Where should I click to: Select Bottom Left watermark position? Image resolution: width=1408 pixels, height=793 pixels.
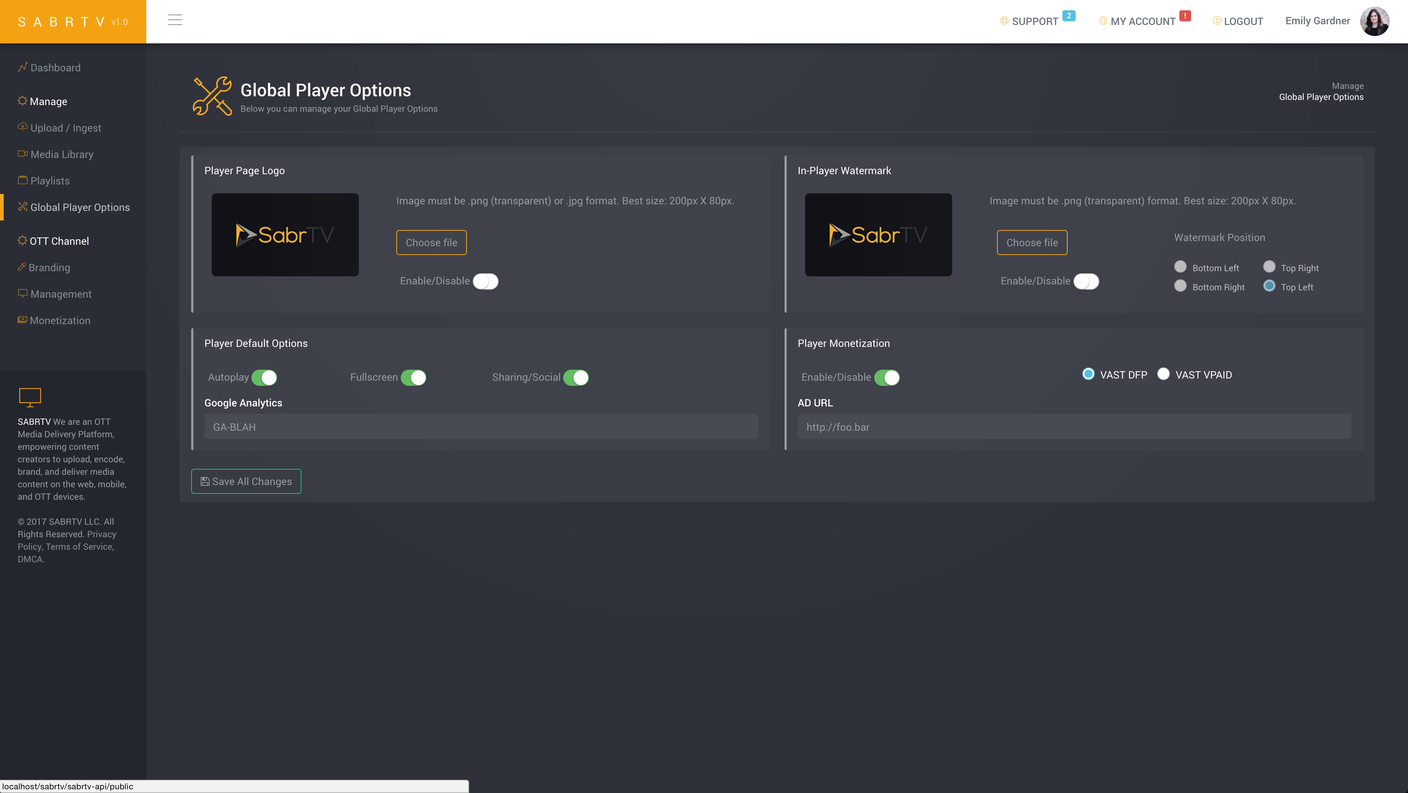coord(1180,267)
